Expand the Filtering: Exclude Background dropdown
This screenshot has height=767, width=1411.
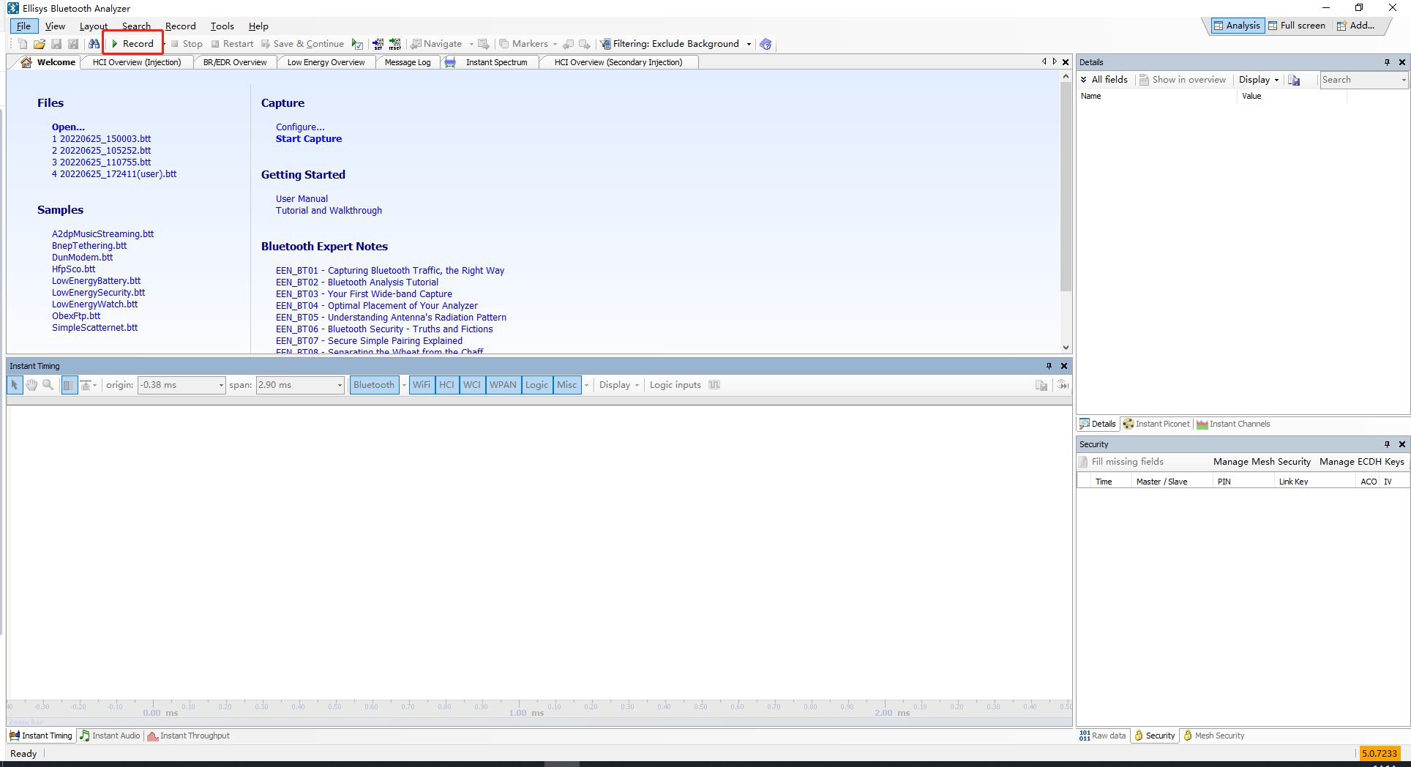click(x=749, y=44)
